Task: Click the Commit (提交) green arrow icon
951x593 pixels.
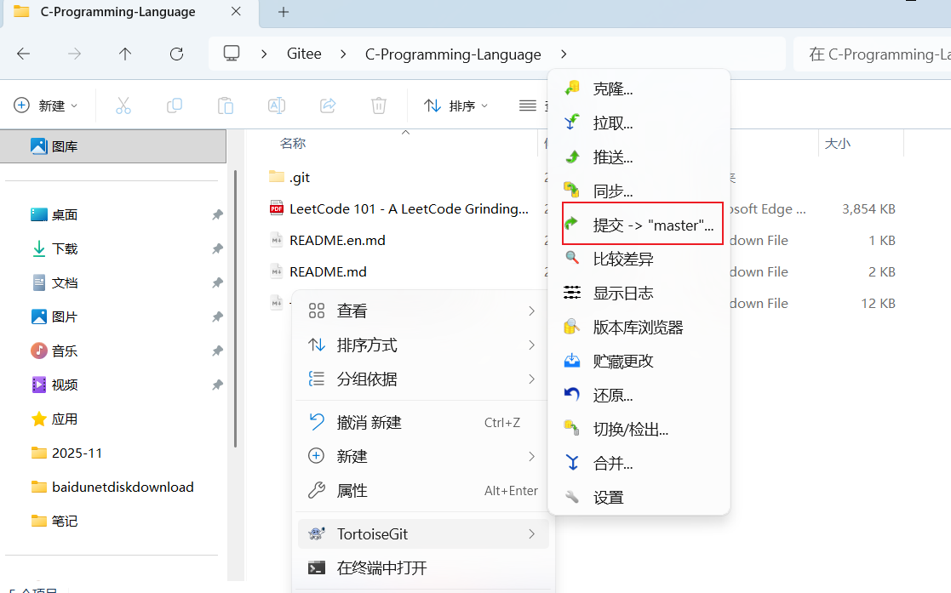Action: 572,225
